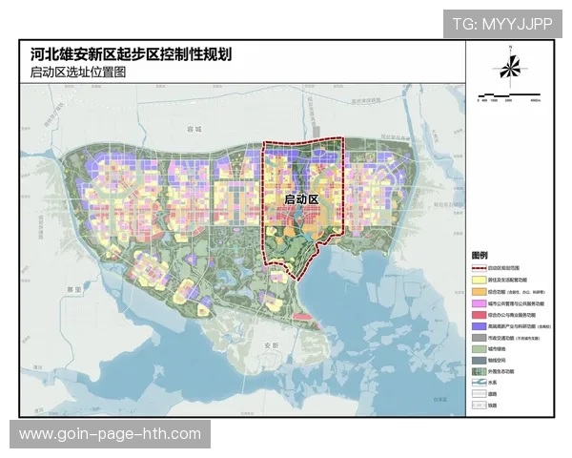This screenshot has height=458, width=572.
Task: Open the www.goin-page-hth.com link
Action: (x=111, y=434)
